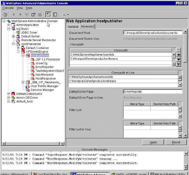This screenshot has width=189, height=175.
Task: Click the Admin DB Driver icon
Action: [13, 98]
